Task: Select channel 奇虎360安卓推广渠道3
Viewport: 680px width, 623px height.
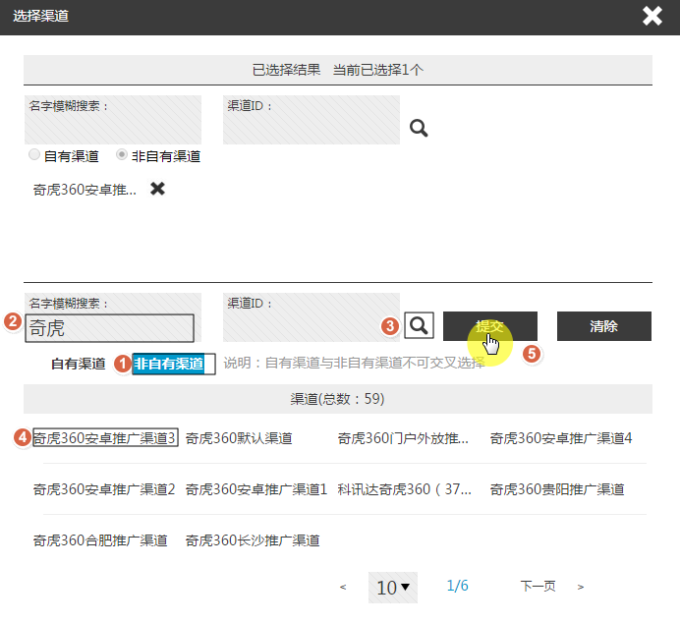Action: coord(105,438)
